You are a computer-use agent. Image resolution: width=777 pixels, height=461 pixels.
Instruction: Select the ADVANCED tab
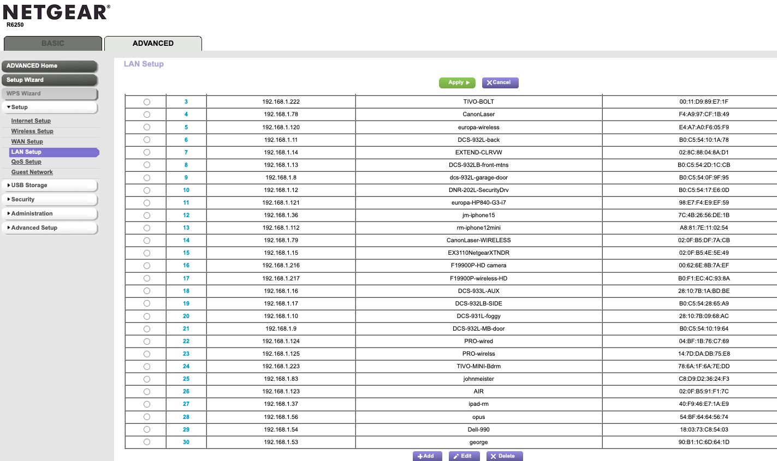click(x=153, y=43)
